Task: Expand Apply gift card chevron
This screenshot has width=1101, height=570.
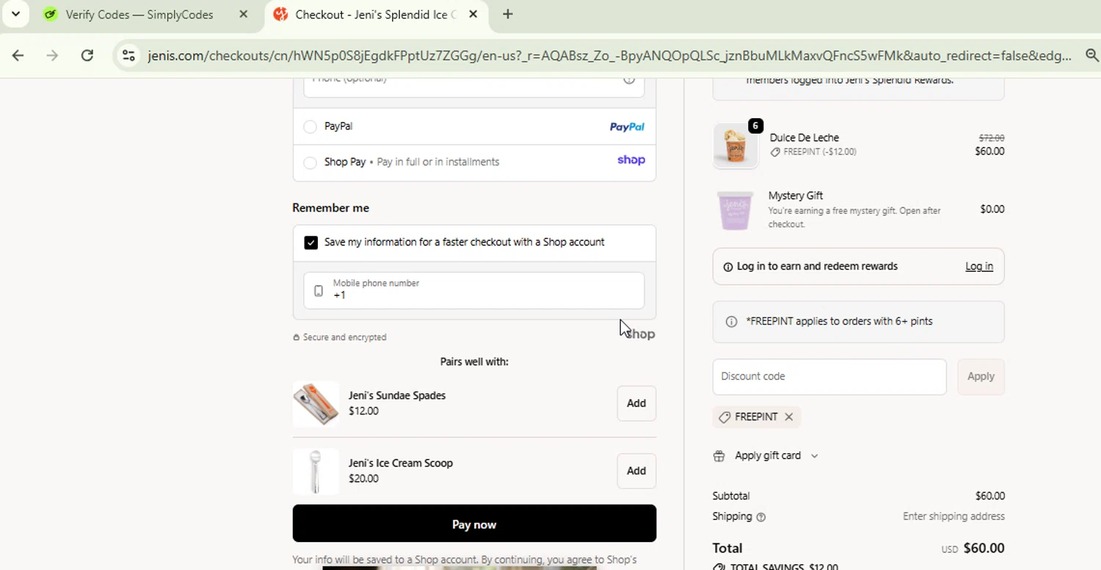Action: (x=814, y=456)
